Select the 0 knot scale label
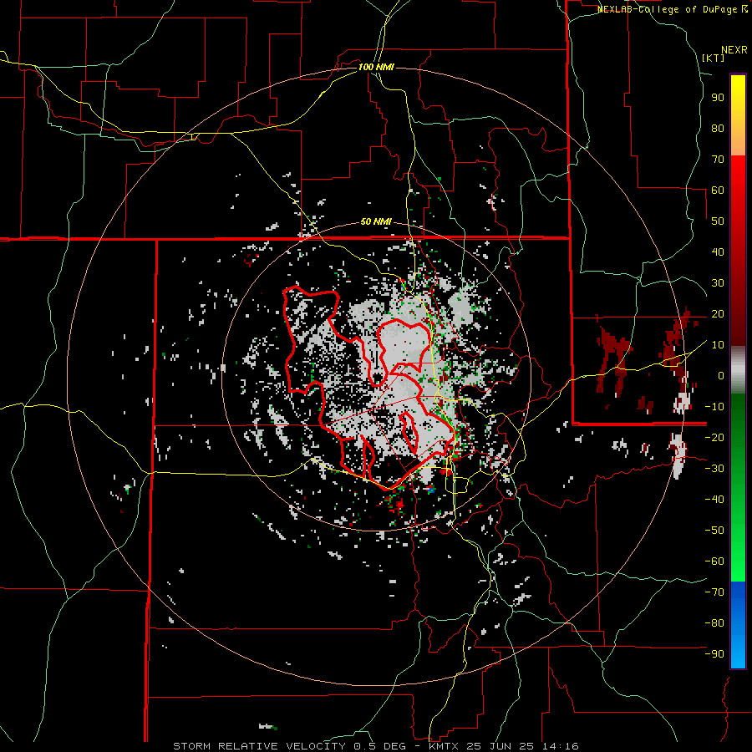 721,375
